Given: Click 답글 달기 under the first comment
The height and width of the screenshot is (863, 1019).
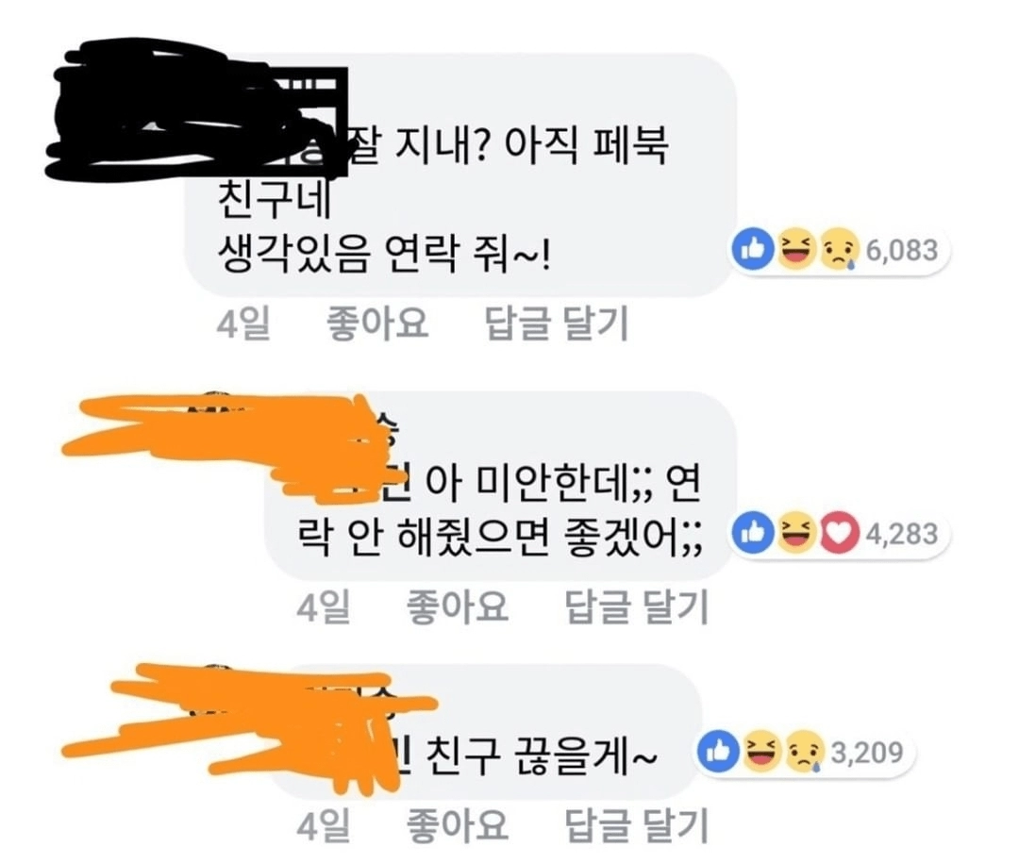Looking at the screenshot, I should (x=557, y=323).
